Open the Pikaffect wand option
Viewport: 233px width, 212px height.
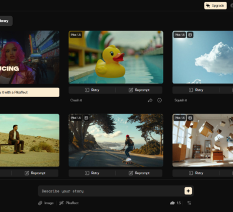point(69,203)
